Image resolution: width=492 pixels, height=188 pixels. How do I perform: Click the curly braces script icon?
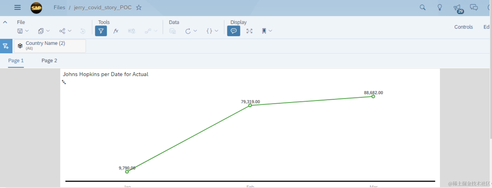click(x=209, y=31)
